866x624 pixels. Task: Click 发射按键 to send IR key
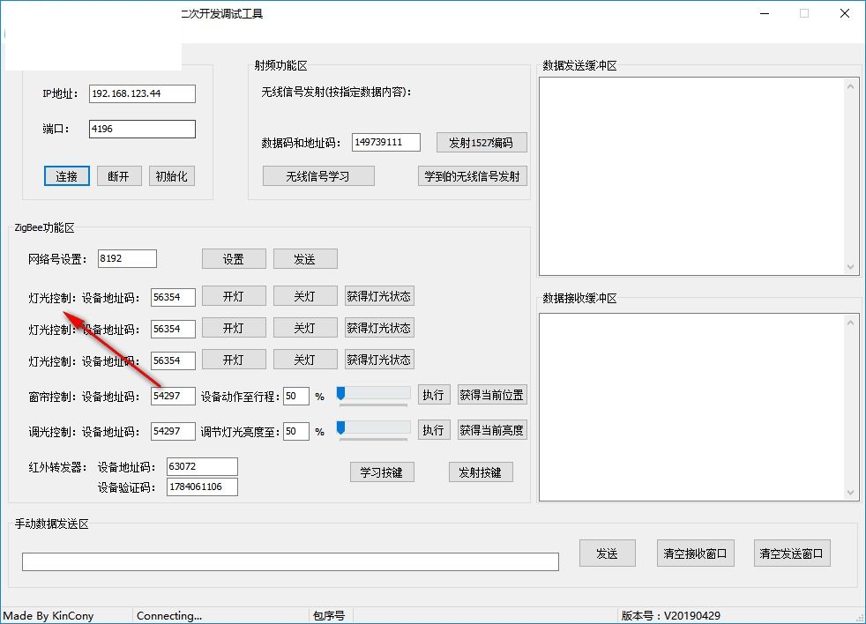[x=481, y=472]
